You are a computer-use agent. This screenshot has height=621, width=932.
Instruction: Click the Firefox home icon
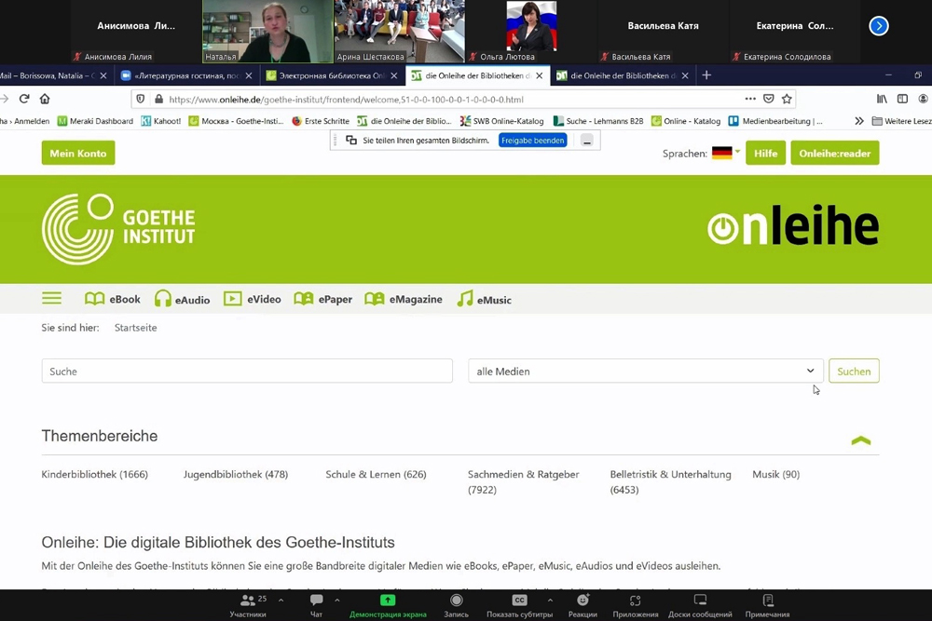pyautogui.click(x=45, y=99)
